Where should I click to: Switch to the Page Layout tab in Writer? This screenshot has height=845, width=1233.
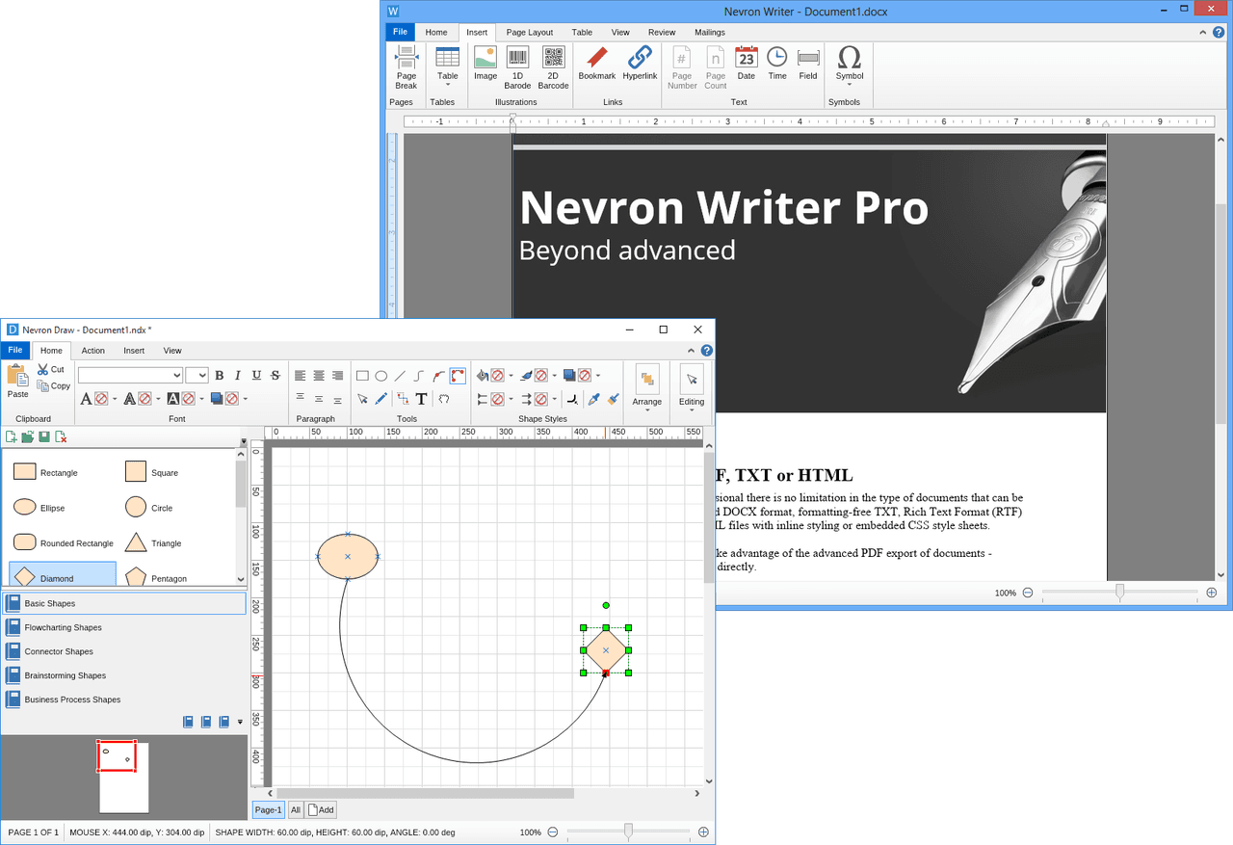(530, 33)
